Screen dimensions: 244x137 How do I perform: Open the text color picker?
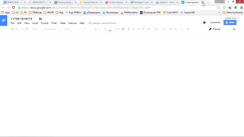tap(110, 29)
